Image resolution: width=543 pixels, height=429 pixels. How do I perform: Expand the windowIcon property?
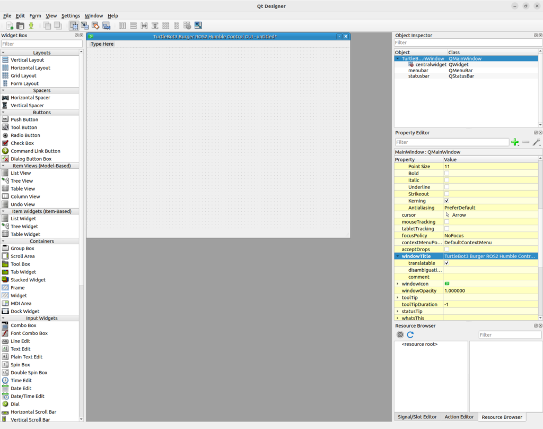pos(398,284)
